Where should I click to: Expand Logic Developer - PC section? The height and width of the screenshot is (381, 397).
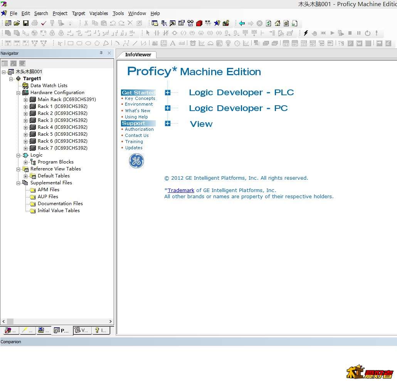click(168, 108)
